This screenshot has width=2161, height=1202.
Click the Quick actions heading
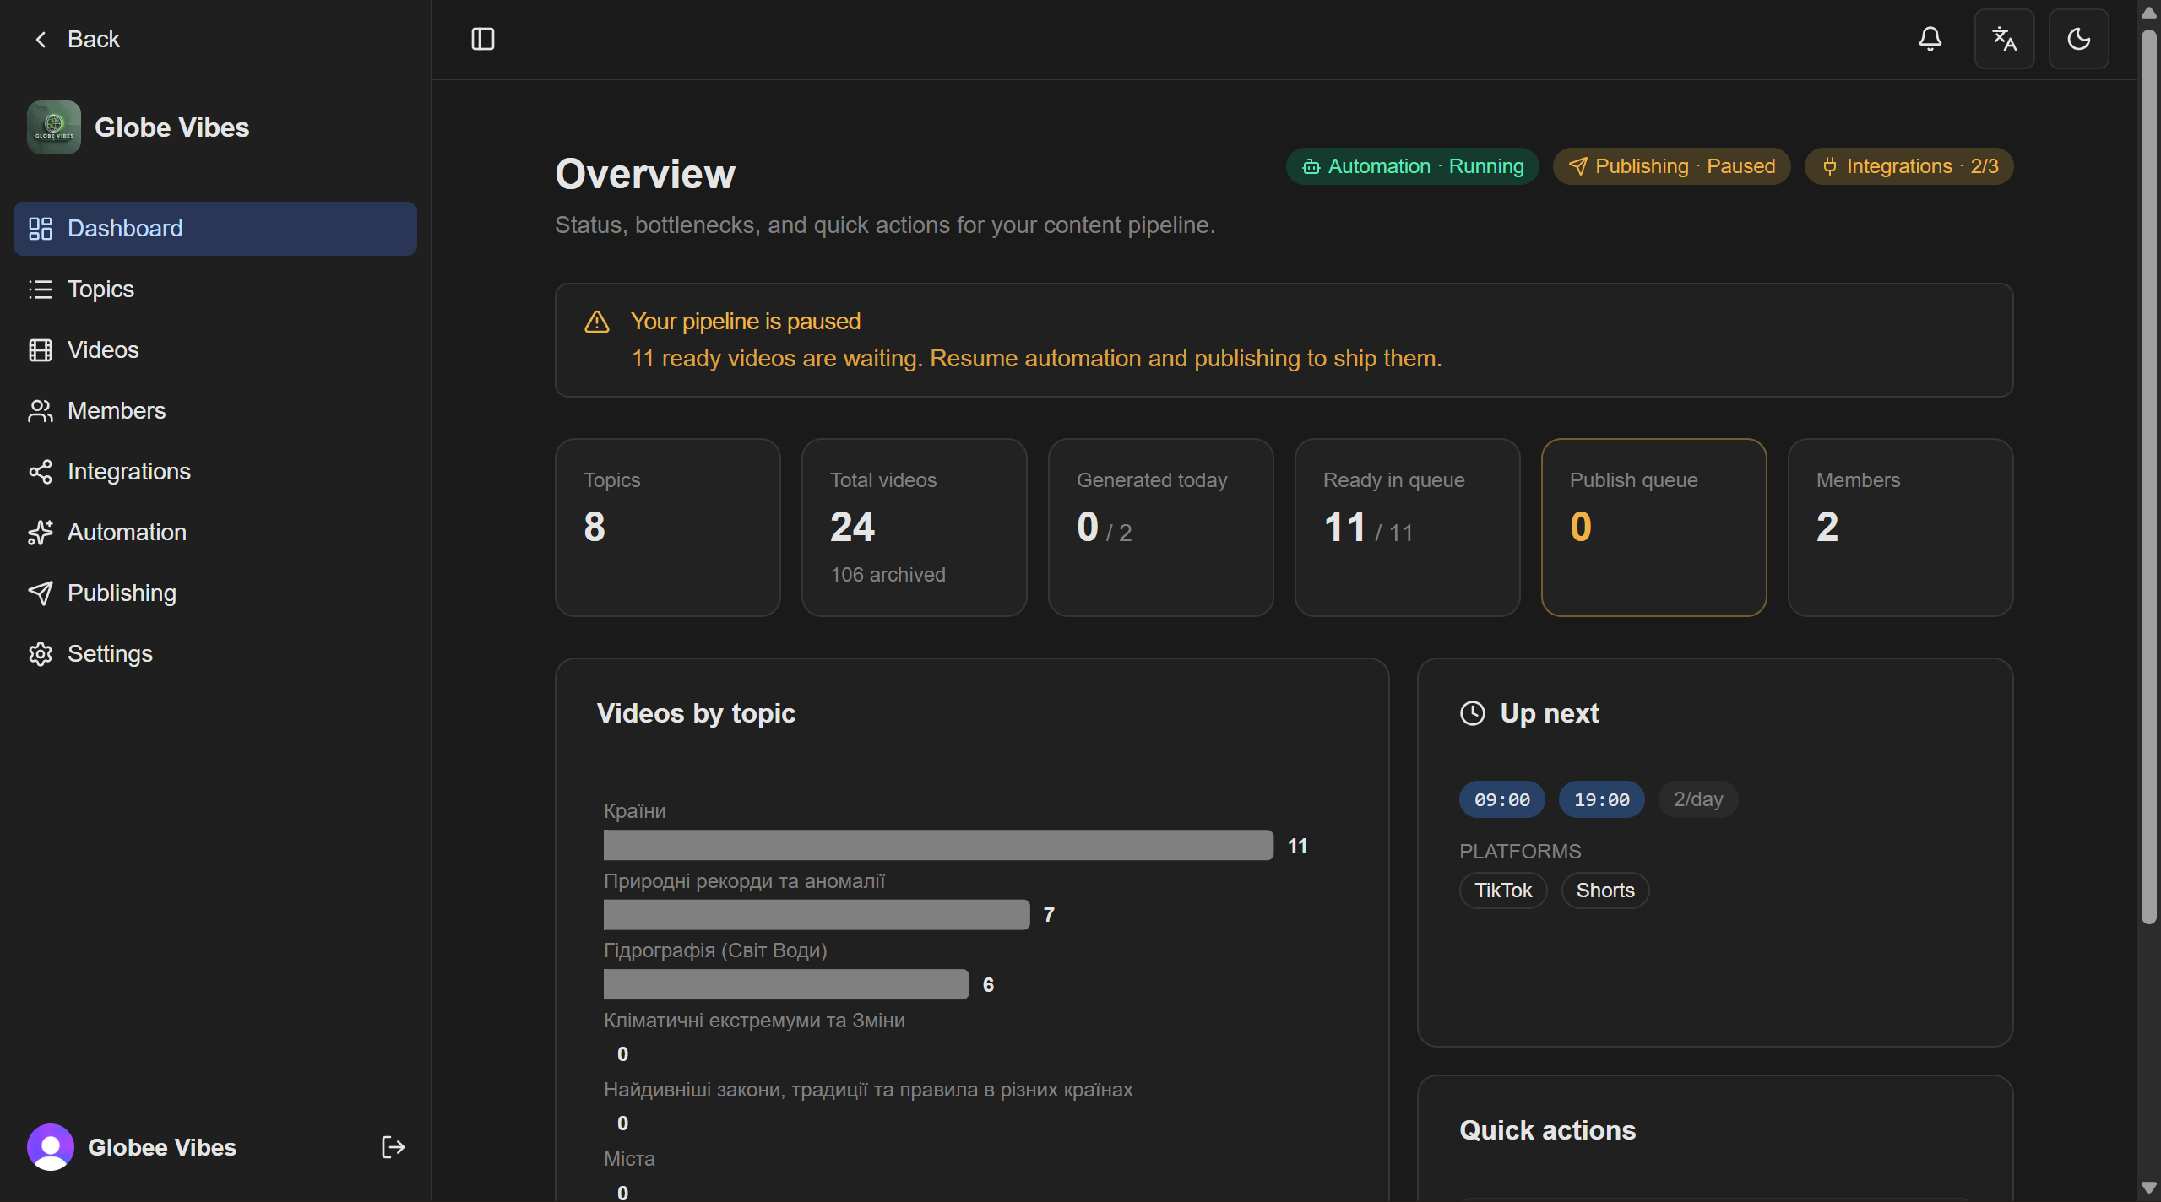1547,1130
